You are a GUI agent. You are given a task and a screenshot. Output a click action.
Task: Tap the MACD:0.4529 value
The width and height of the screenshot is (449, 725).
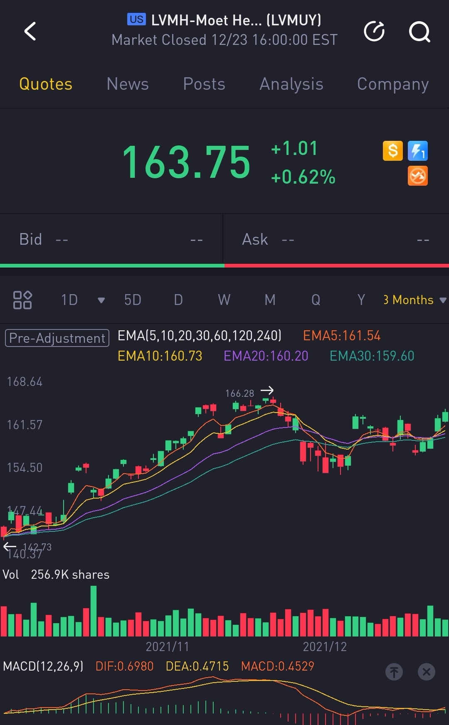click(278, 666)
